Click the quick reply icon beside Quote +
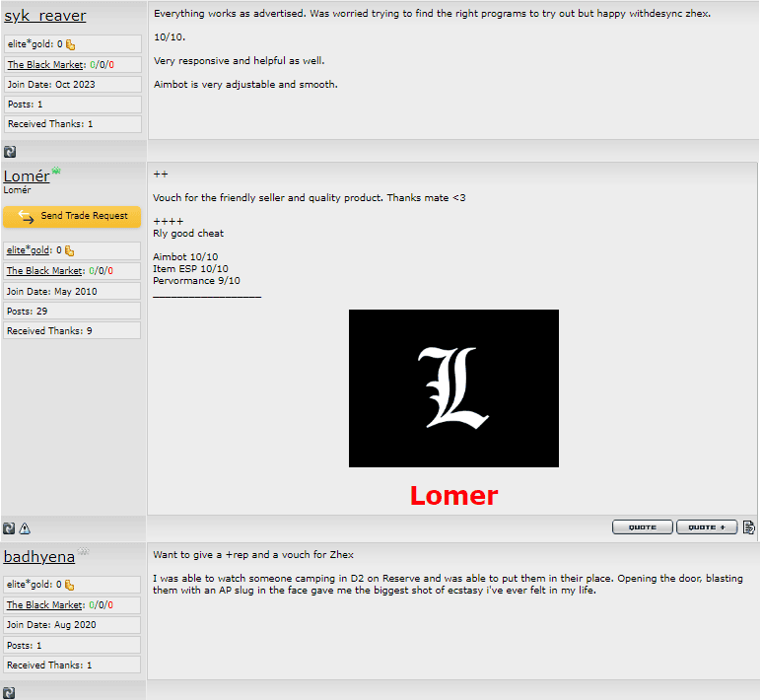This screenshot has width=761, height=700. point(749,527)
